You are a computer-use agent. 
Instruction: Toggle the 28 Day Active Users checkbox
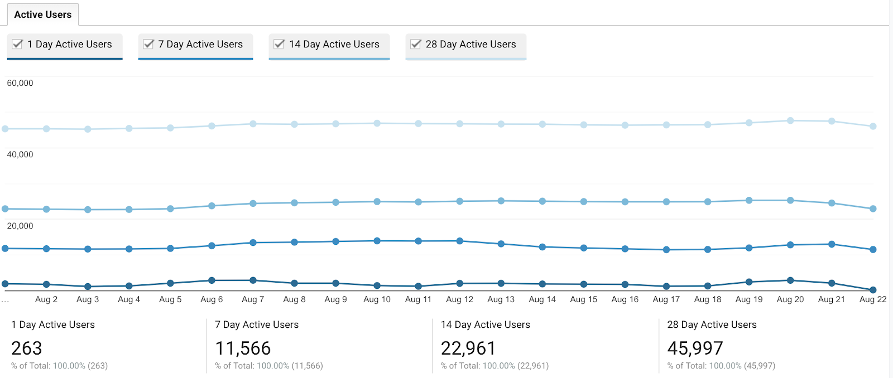pyautogui.click(x=416, y=44)
